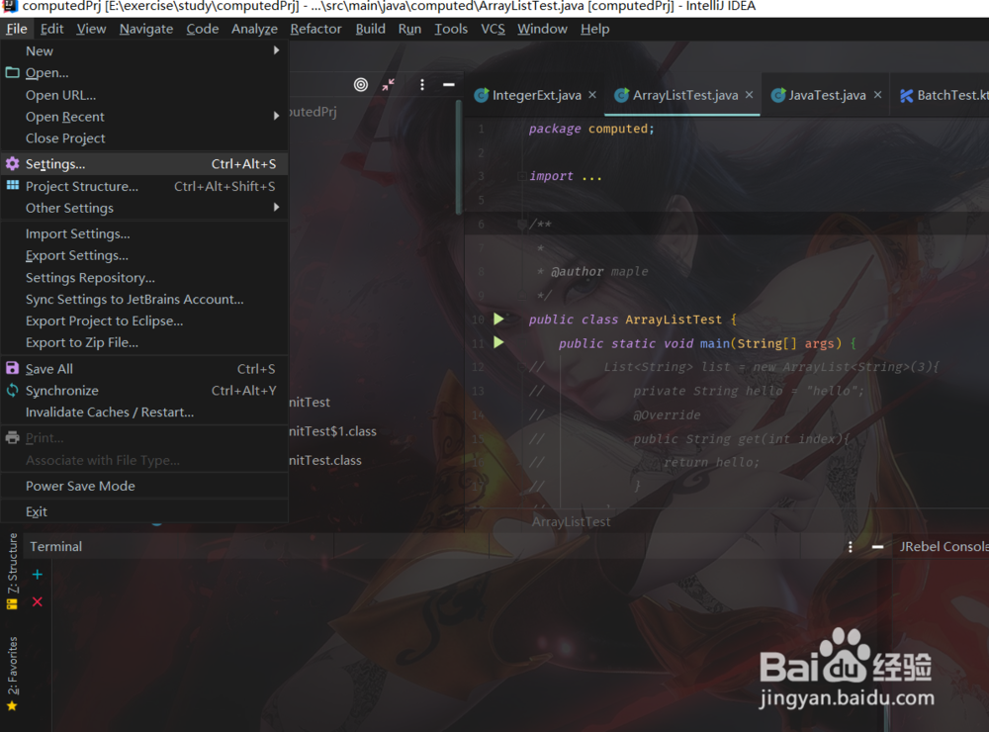989x732 pixels.
Task: Click the Synchronize refresh icon
Action: click(13, 390)
